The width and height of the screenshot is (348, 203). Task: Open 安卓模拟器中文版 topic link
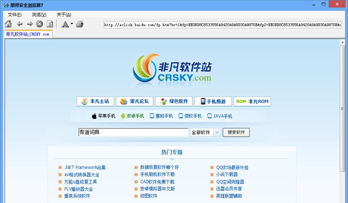point(157,189)
